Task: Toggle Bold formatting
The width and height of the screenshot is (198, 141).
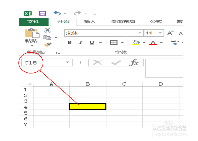Action: 70,43
